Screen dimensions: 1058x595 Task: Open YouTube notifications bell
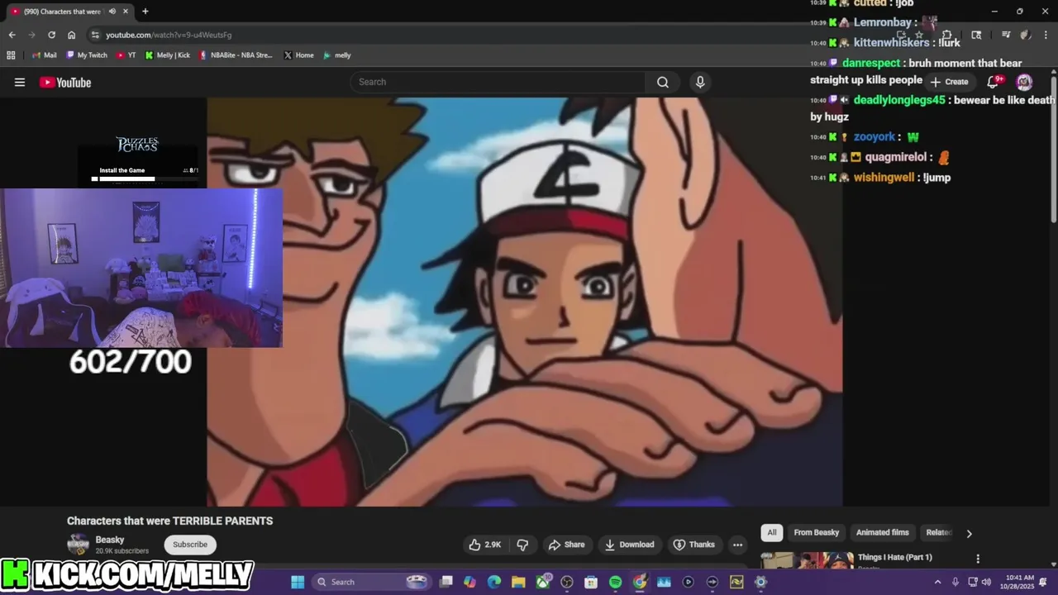pyautogui.click(x=994, y=82)
